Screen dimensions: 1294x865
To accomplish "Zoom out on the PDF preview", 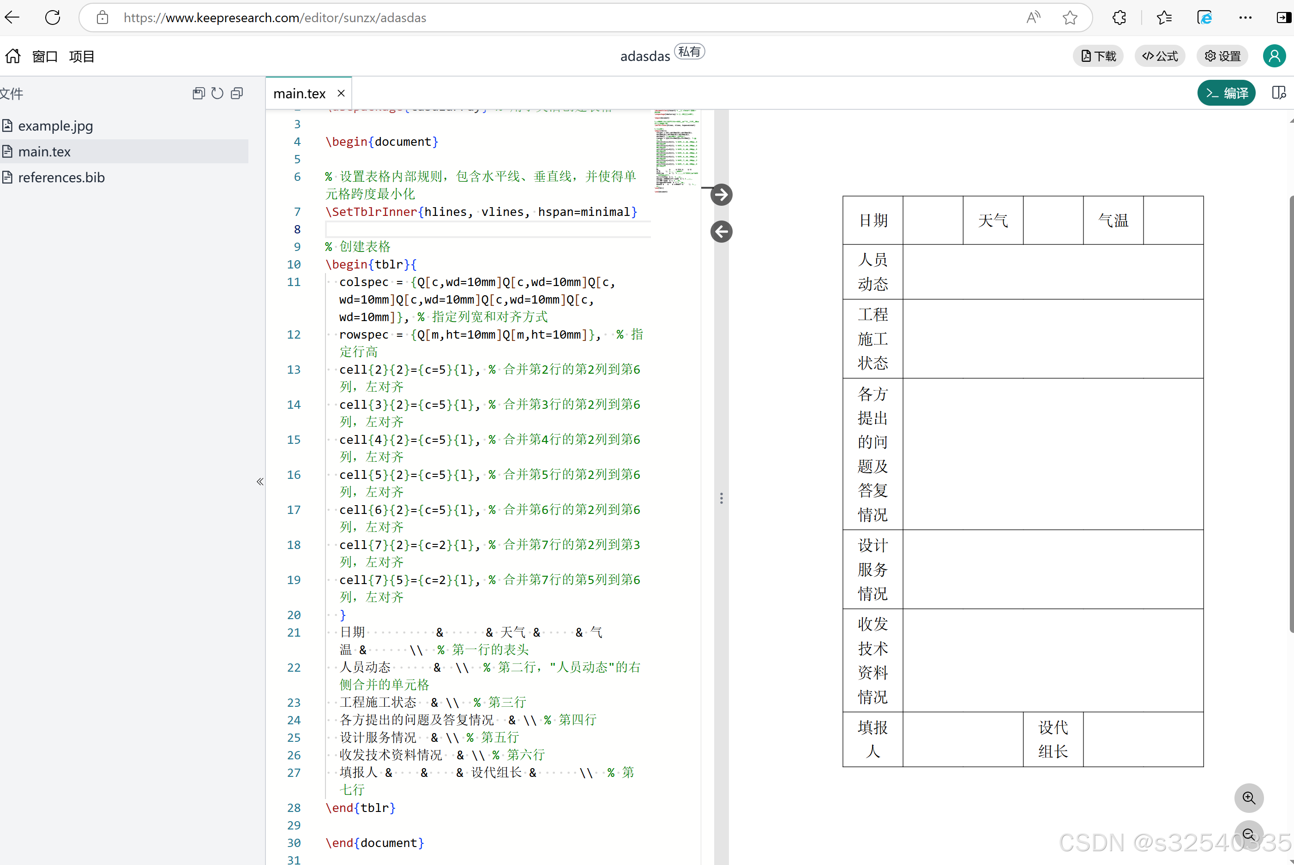I will (x=1249, y=835).
